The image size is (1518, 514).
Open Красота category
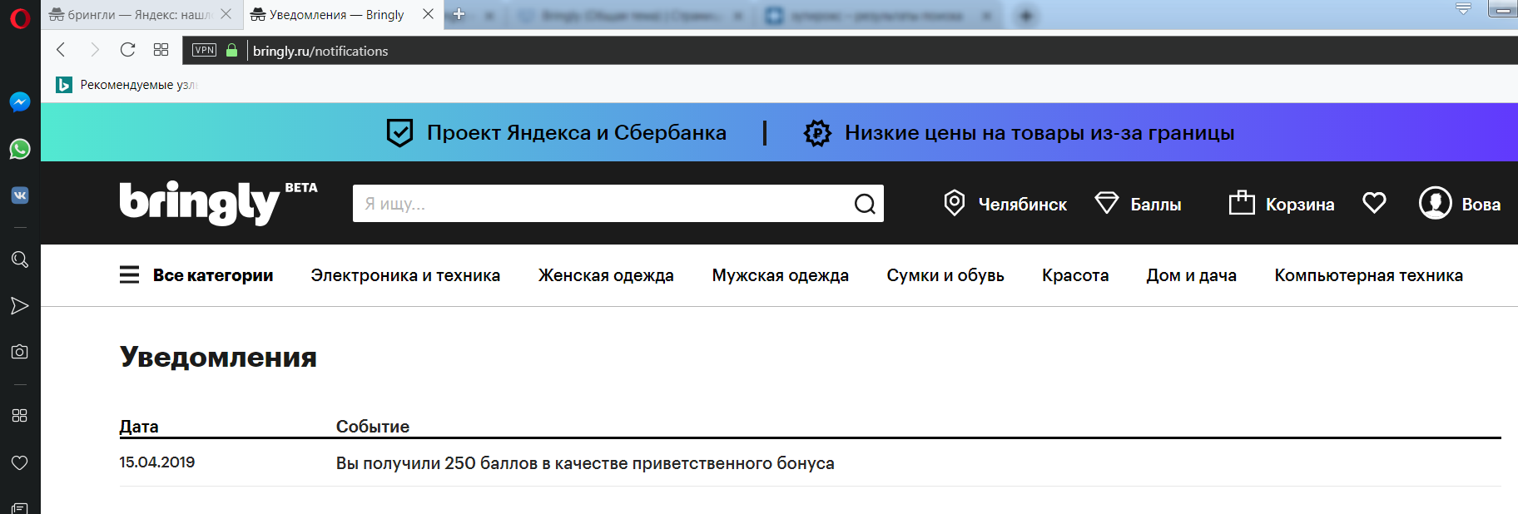1075,275
